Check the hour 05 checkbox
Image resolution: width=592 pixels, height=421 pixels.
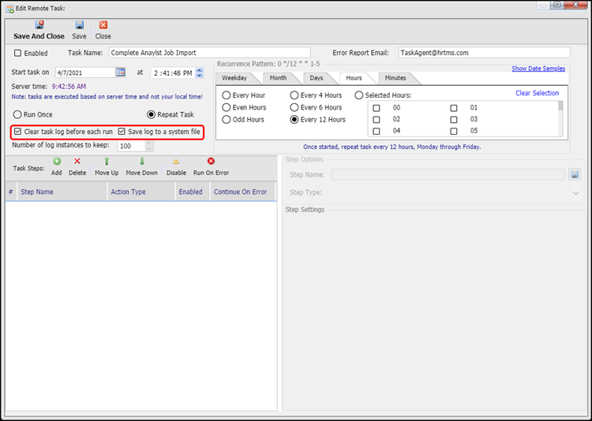tap(454, 132)
